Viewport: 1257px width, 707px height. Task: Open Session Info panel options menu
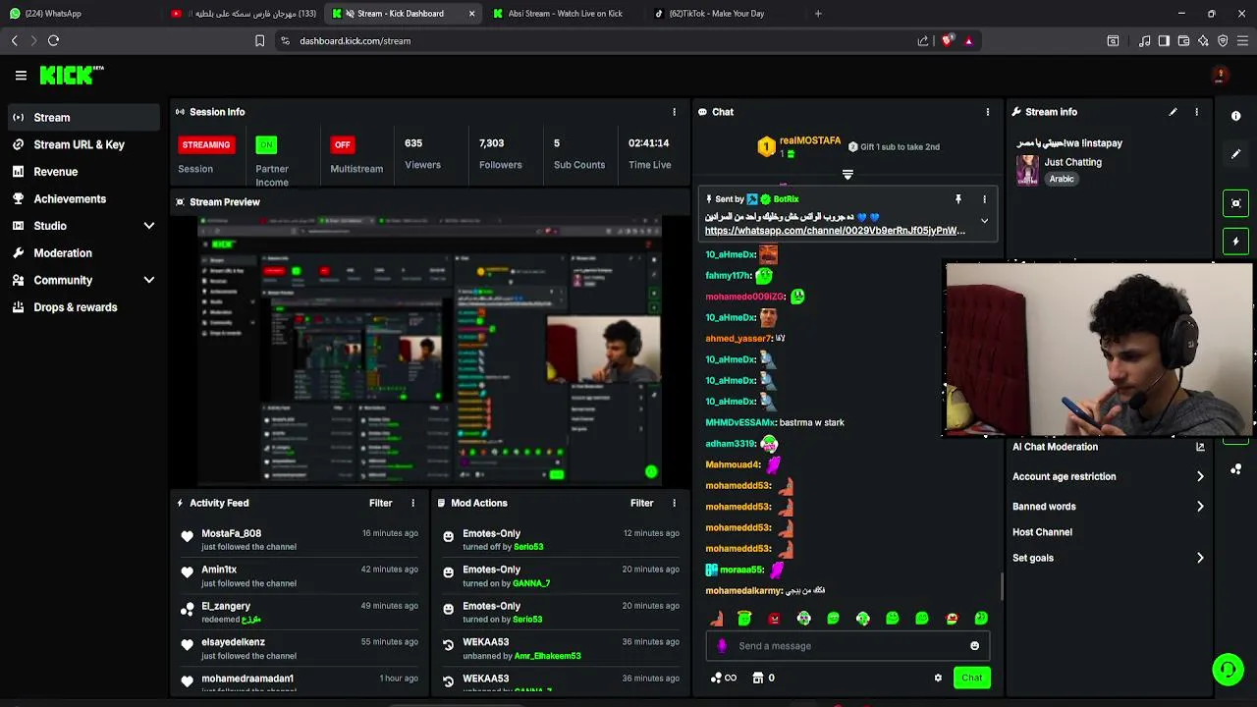click(x=674, y=112)
